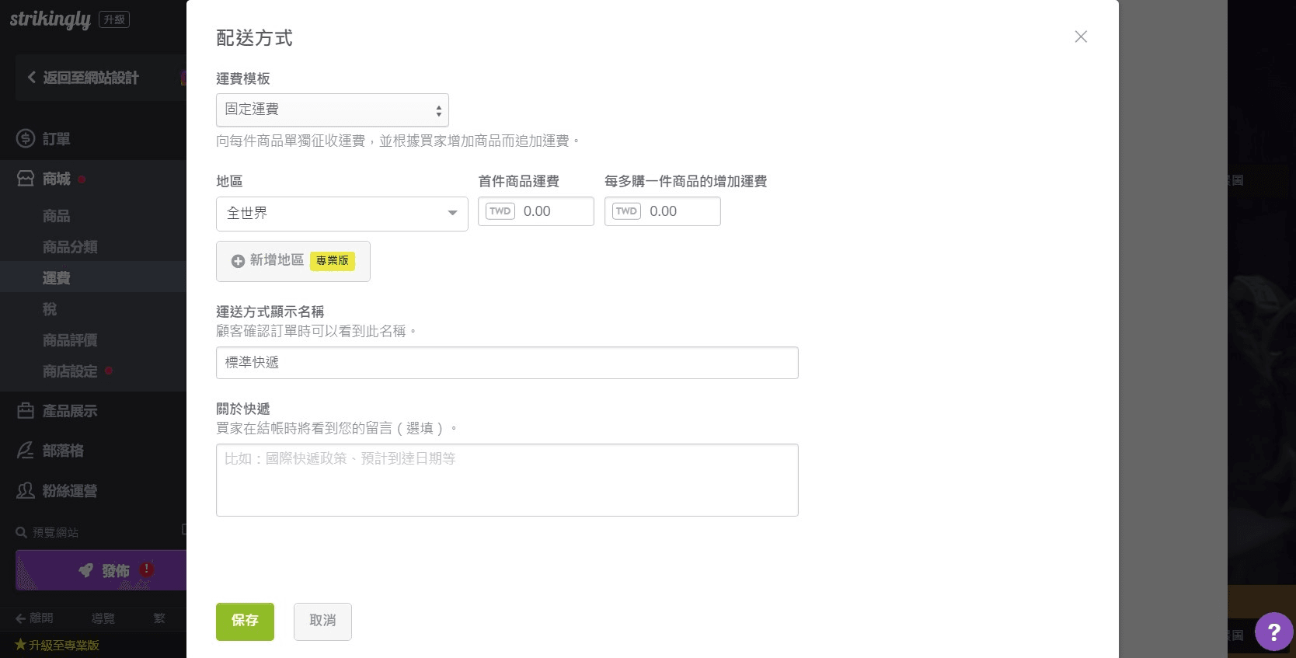Viewport: 1296px width, 658px height.
Task: Click 返回至網站設計 back link
Action: pos(84,78)
